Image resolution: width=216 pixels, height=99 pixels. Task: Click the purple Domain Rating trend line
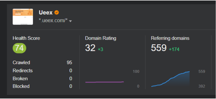point(105,82)
